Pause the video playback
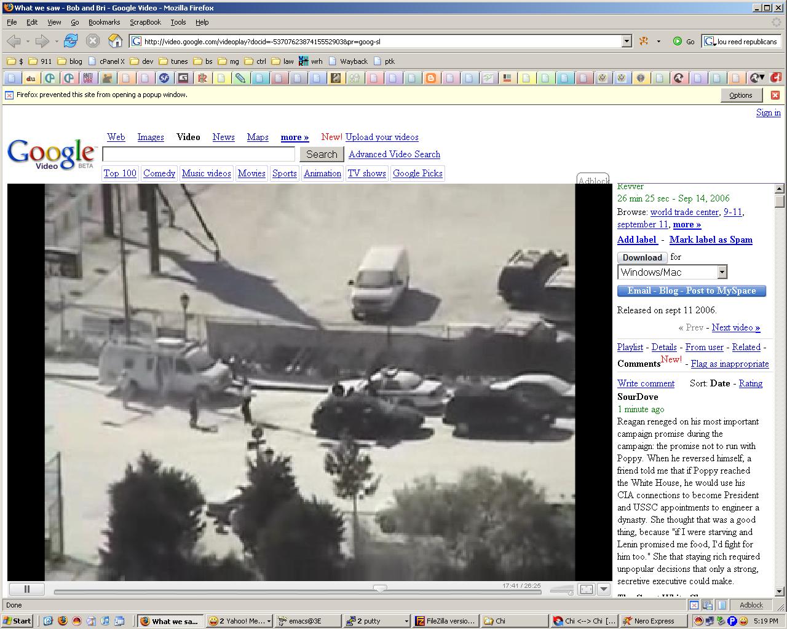 26,589
